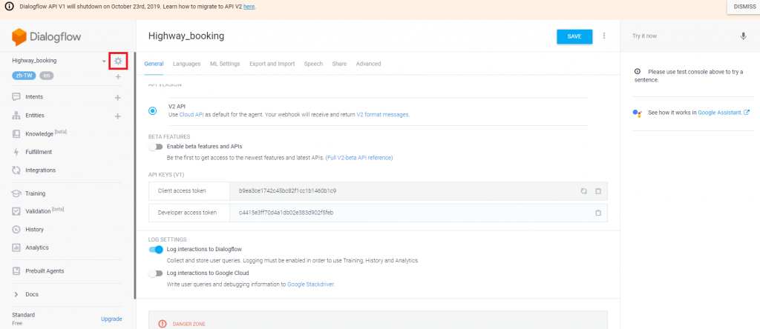The image size is (760, 329).
Task: Toggle Log interactions to Dialogflow
Action: point(156,250)
